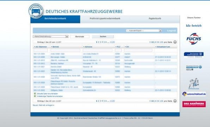Sort by the Betrieb column arrow
Image resolution: width=210 pixels, height=127 pixels.
point(51,47)
